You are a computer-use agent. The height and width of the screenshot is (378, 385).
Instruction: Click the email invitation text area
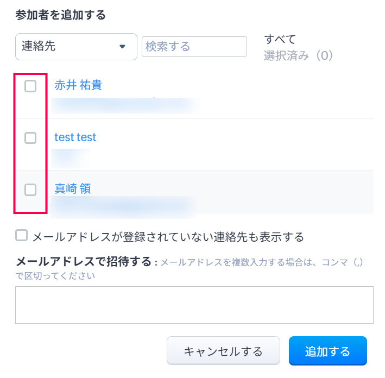(x=194, y=305)
